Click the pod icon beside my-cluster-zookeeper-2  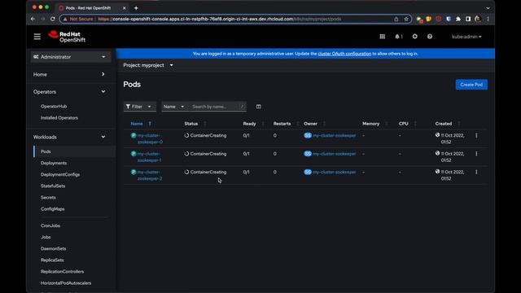coord(134,172)
